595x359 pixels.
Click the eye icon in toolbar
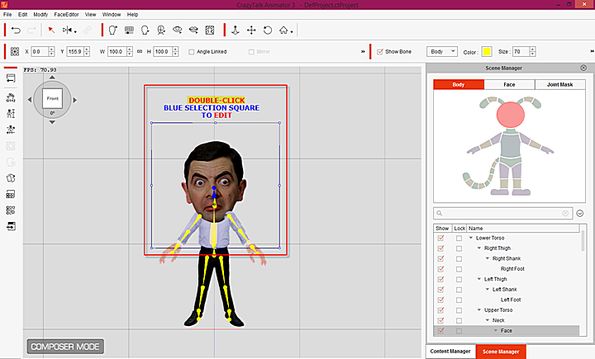pyautogui.click(x=177, y=31)
